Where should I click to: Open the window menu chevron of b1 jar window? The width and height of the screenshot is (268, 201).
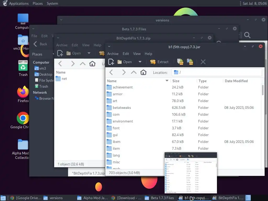109,46
